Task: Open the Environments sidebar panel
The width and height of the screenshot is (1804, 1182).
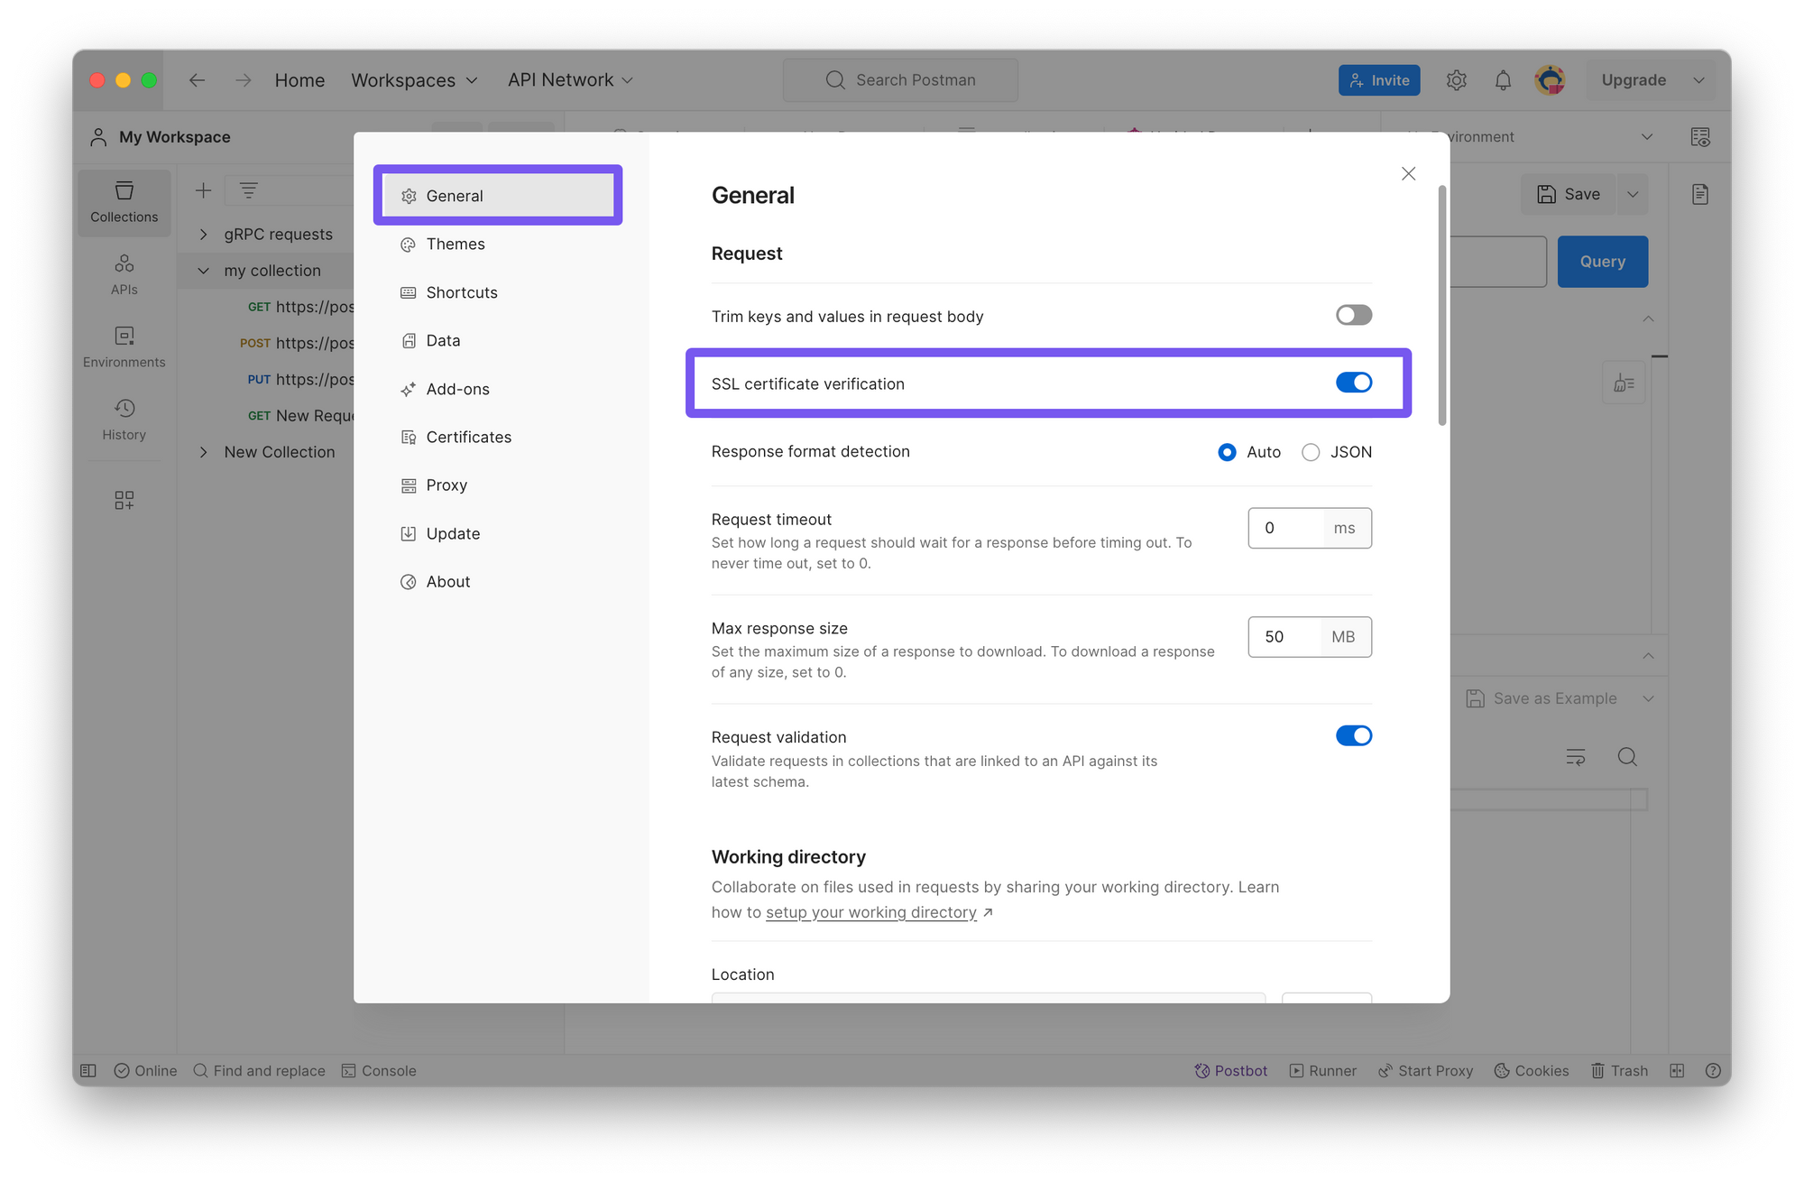Action: [124, 347]
